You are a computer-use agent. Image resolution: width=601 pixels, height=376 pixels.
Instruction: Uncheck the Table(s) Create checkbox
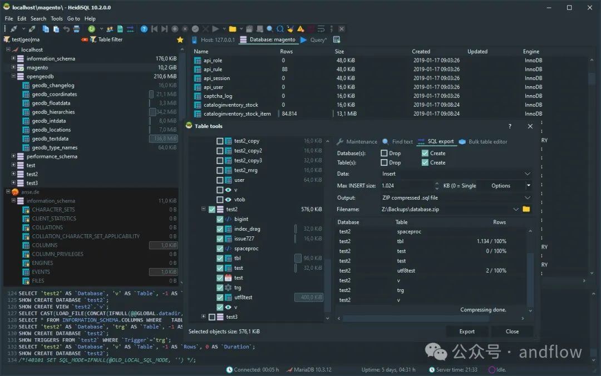[x=425, y=162]
